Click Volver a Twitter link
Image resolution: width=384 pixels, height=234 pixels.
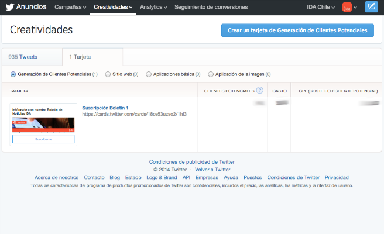point(212,170)
